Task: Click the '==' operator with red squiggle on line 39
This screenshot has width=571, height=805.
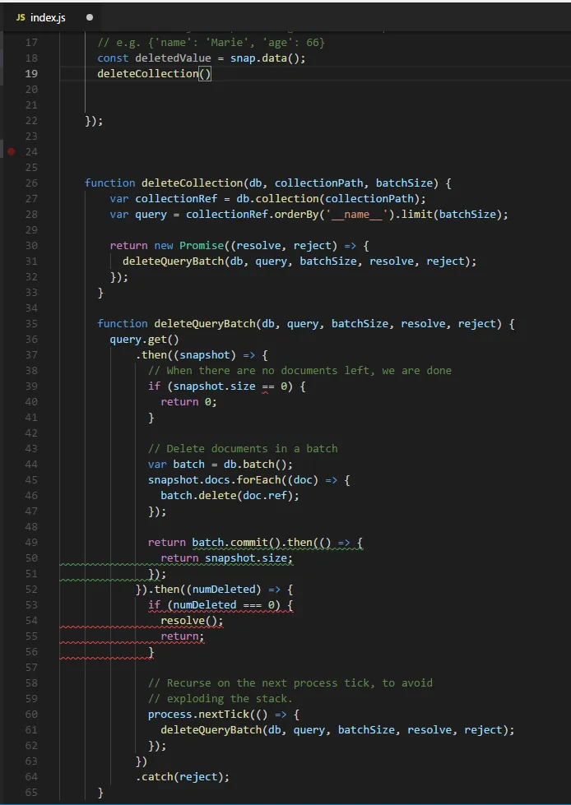Action: point(268,386)
